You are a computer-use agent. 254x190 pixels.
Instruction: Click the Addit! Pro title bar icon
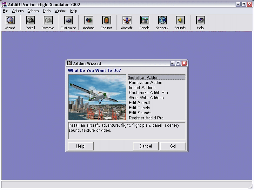4,4
